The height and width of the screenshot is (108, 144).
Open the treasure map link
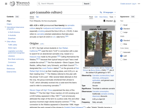coord(35,57)
